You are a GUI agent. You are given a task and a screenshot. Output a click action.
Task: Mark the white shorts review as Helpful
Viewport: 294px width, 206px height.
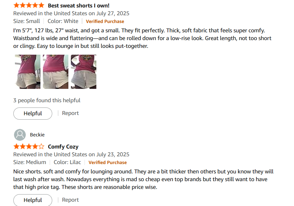point(33,113)
